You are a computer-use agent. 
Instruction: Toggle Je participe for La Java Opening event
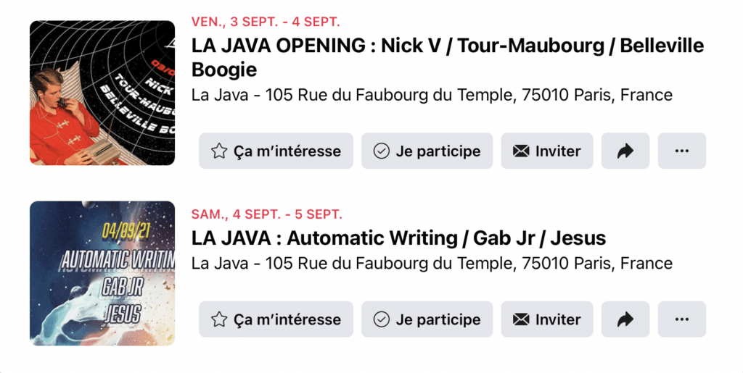(x=427, y=151)
